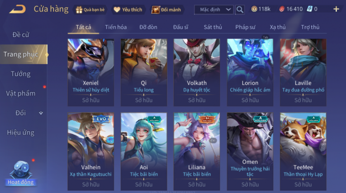
Task: Open the search magnifier icon
Action: pos(240,9)
